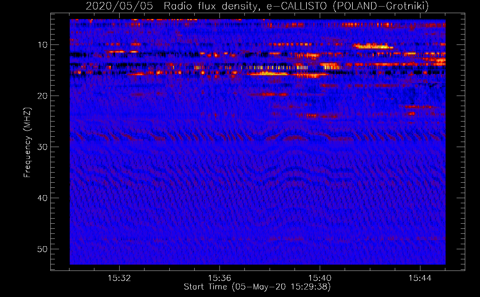The image size is (480, 297).
Task: Click the 30 MHz frequency label
Action: (43, 147)
